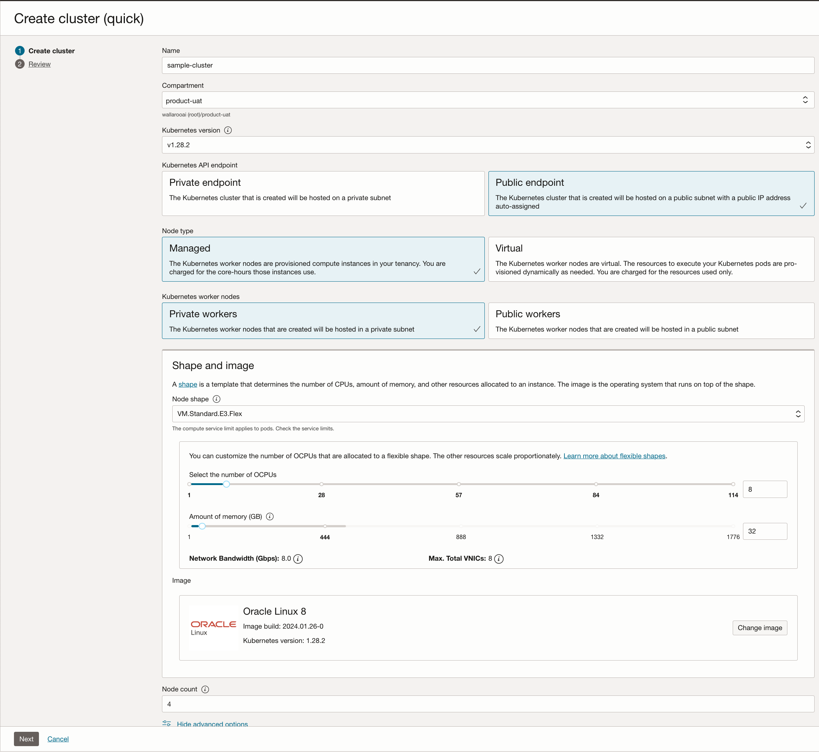Click the Amount of memory info icon
Viewport: 819px width, 752px height.
pos(270,516)
